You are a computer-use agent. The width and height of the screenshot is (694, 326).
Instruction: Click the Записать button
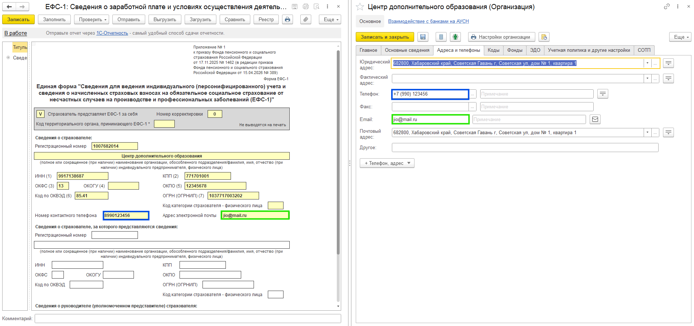pyautogui.click(x=18, y=20)
